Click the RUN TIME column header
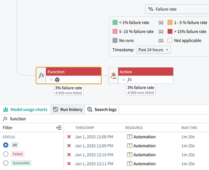This screenshot has height=170, width=209. [189, 128]
